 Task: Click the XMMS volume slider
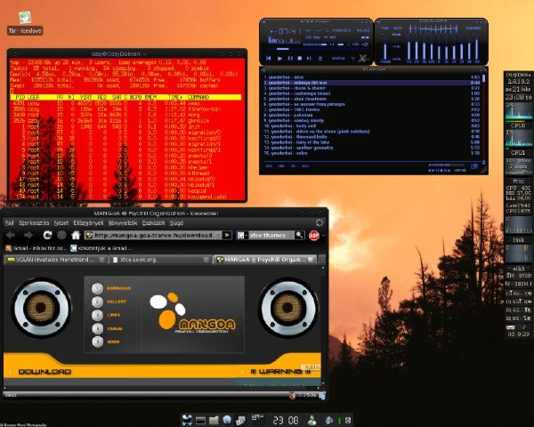pyautogui.click(x=315, y=44)
